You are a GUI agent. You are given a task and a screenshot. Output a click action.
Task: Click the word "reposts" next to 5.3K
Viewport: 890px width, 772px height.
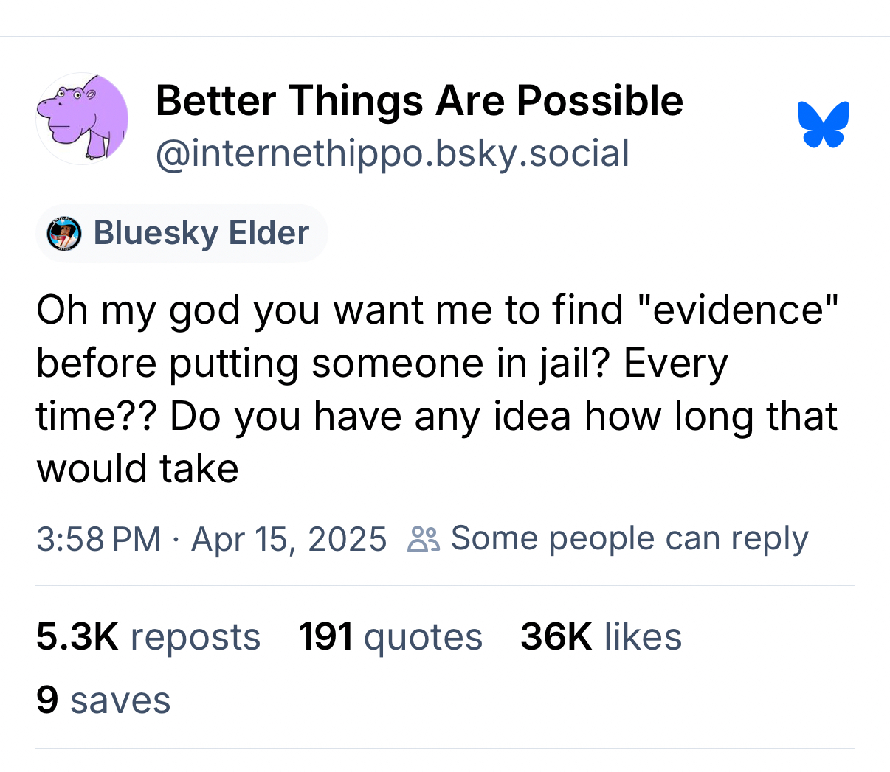click(195, 636)
